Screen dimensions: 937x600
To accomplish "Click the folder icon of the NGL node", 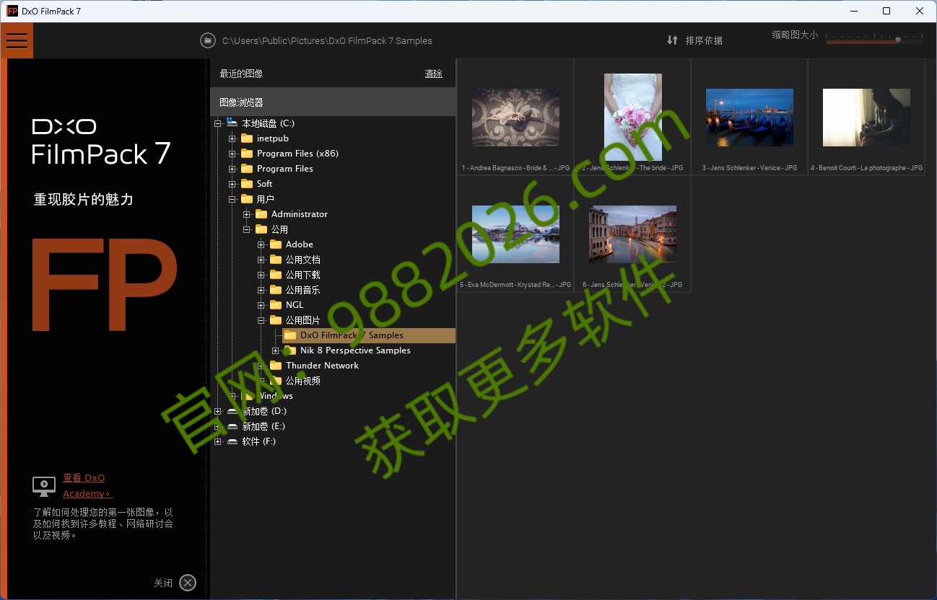I will [x=276, y=304].
